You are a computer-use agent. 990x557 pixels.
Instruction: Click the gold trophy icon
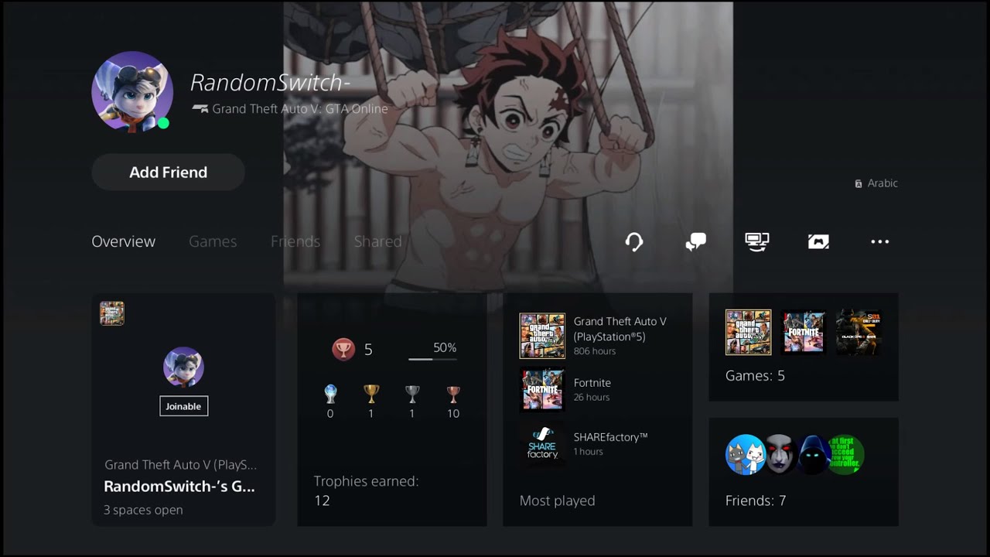point(371,395)
